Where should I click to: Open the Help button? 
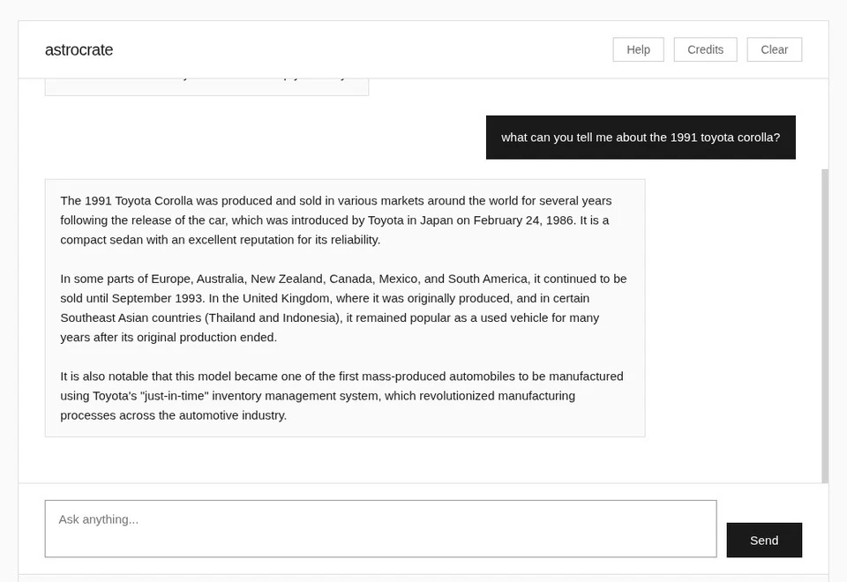click(x=638, y=49)
